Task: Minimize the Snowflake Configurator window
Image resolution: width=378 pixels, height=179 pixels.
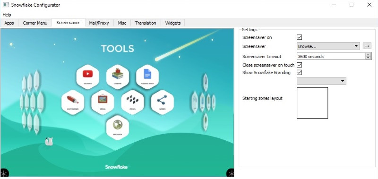Action: (x=334, y=5)
